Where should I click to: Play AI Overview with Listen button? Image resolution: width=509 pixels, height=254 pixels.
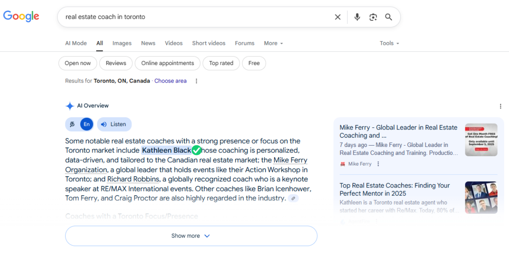coord(114,124)
